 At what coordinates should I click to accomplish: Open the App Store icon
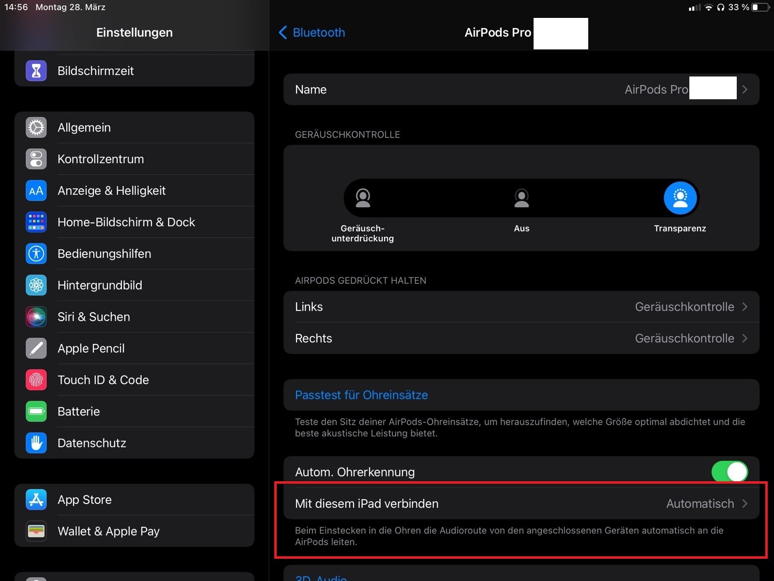click(36, 499)
